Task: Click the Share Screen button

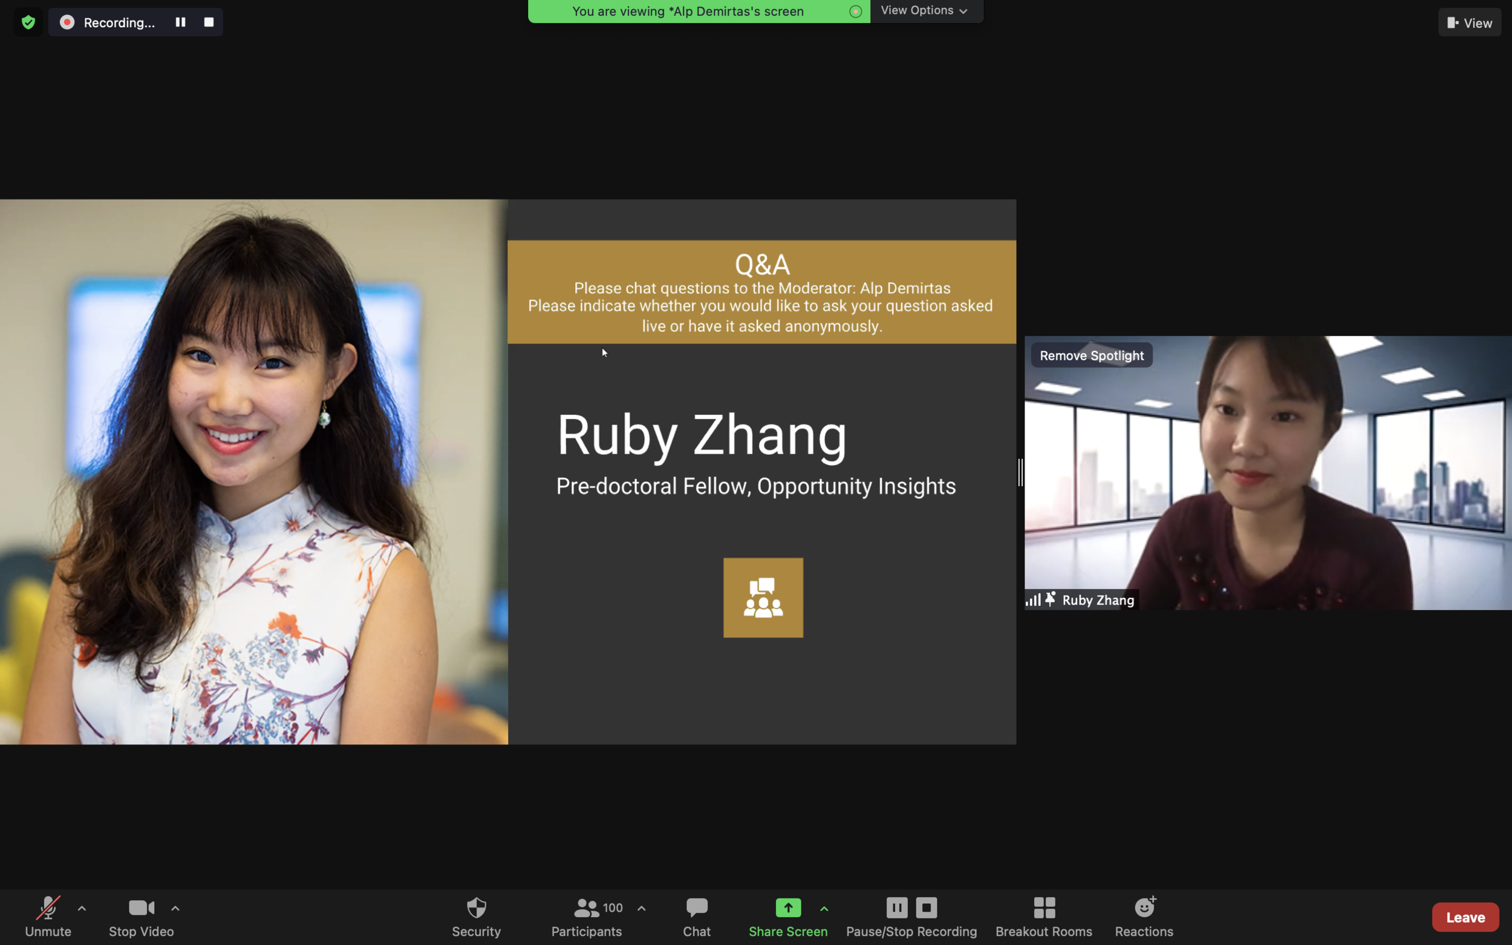Action: 787,917
